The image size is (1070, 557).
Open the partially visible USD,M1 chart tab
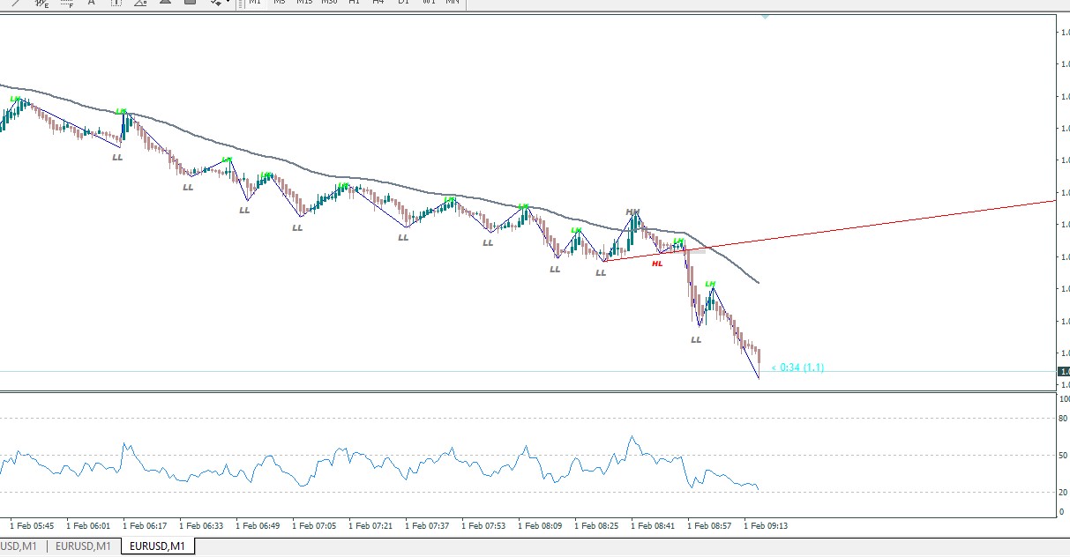[x=19, y=546]
